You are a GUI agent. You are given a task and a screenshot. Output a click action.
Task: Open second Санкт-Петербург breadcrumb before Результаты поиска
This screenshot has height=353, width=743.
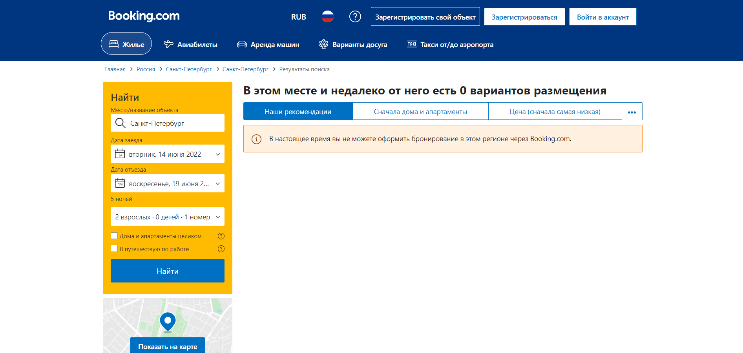point(245,69)
